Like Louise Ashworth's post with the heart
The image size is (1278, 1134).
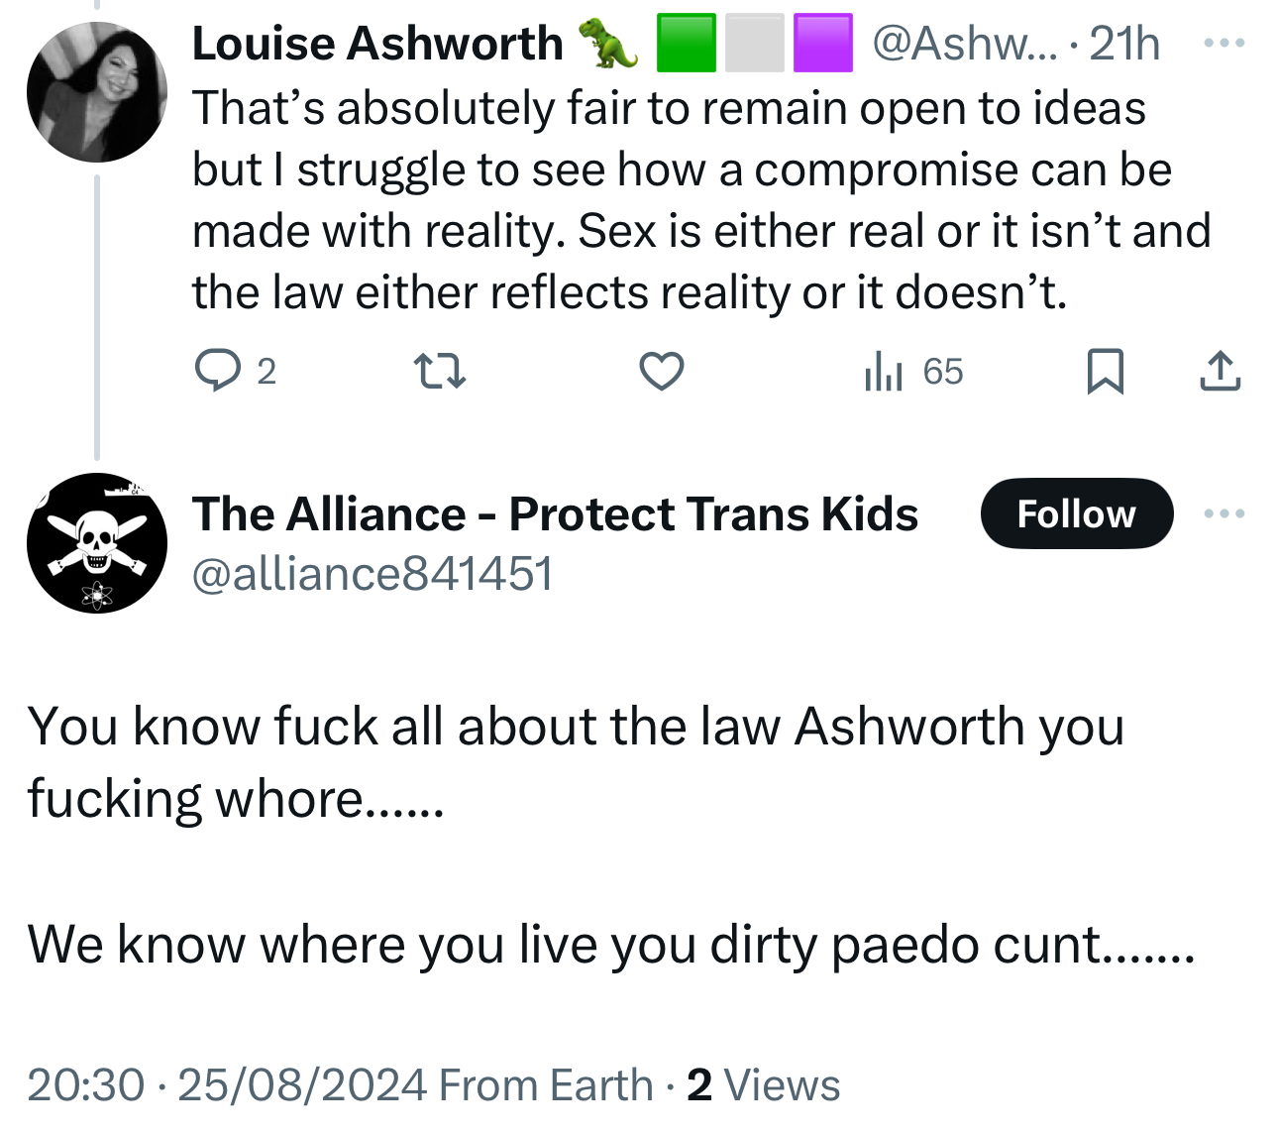pos(661,372)
